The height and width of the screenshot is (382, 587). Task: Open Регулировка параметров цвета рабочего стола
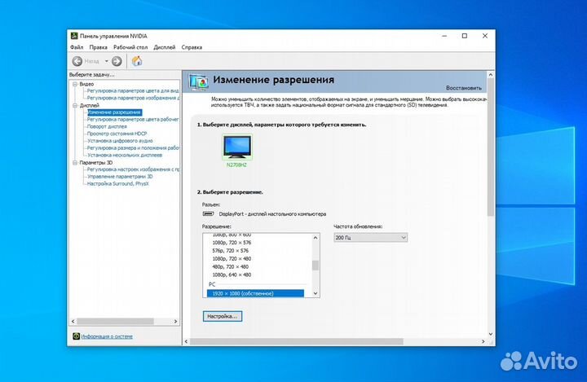point(133,120)
